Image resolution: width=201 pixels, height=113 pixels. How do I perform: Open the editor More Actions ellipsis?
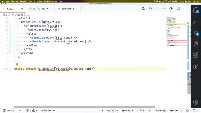[x=185, y=8]
